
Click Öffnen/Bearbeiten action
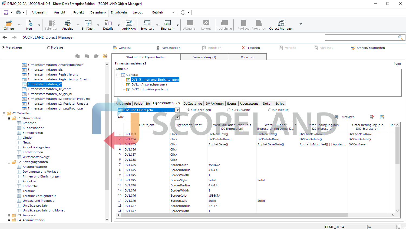point(368,48)
